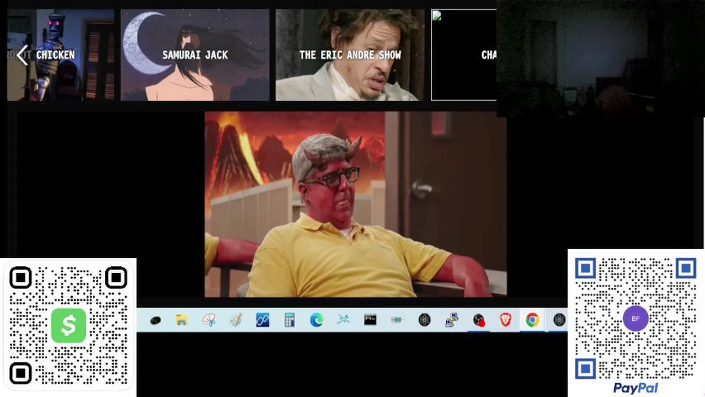Image resolution: width=705 pixels, height=397 pixels.
Task: Launch Microsoft Edge from the taskbar
Action: point(317,320)
